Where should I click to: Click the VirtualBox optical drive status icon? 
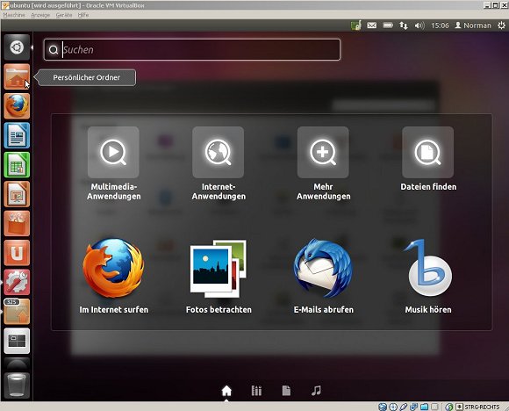(x=393, y=407)
